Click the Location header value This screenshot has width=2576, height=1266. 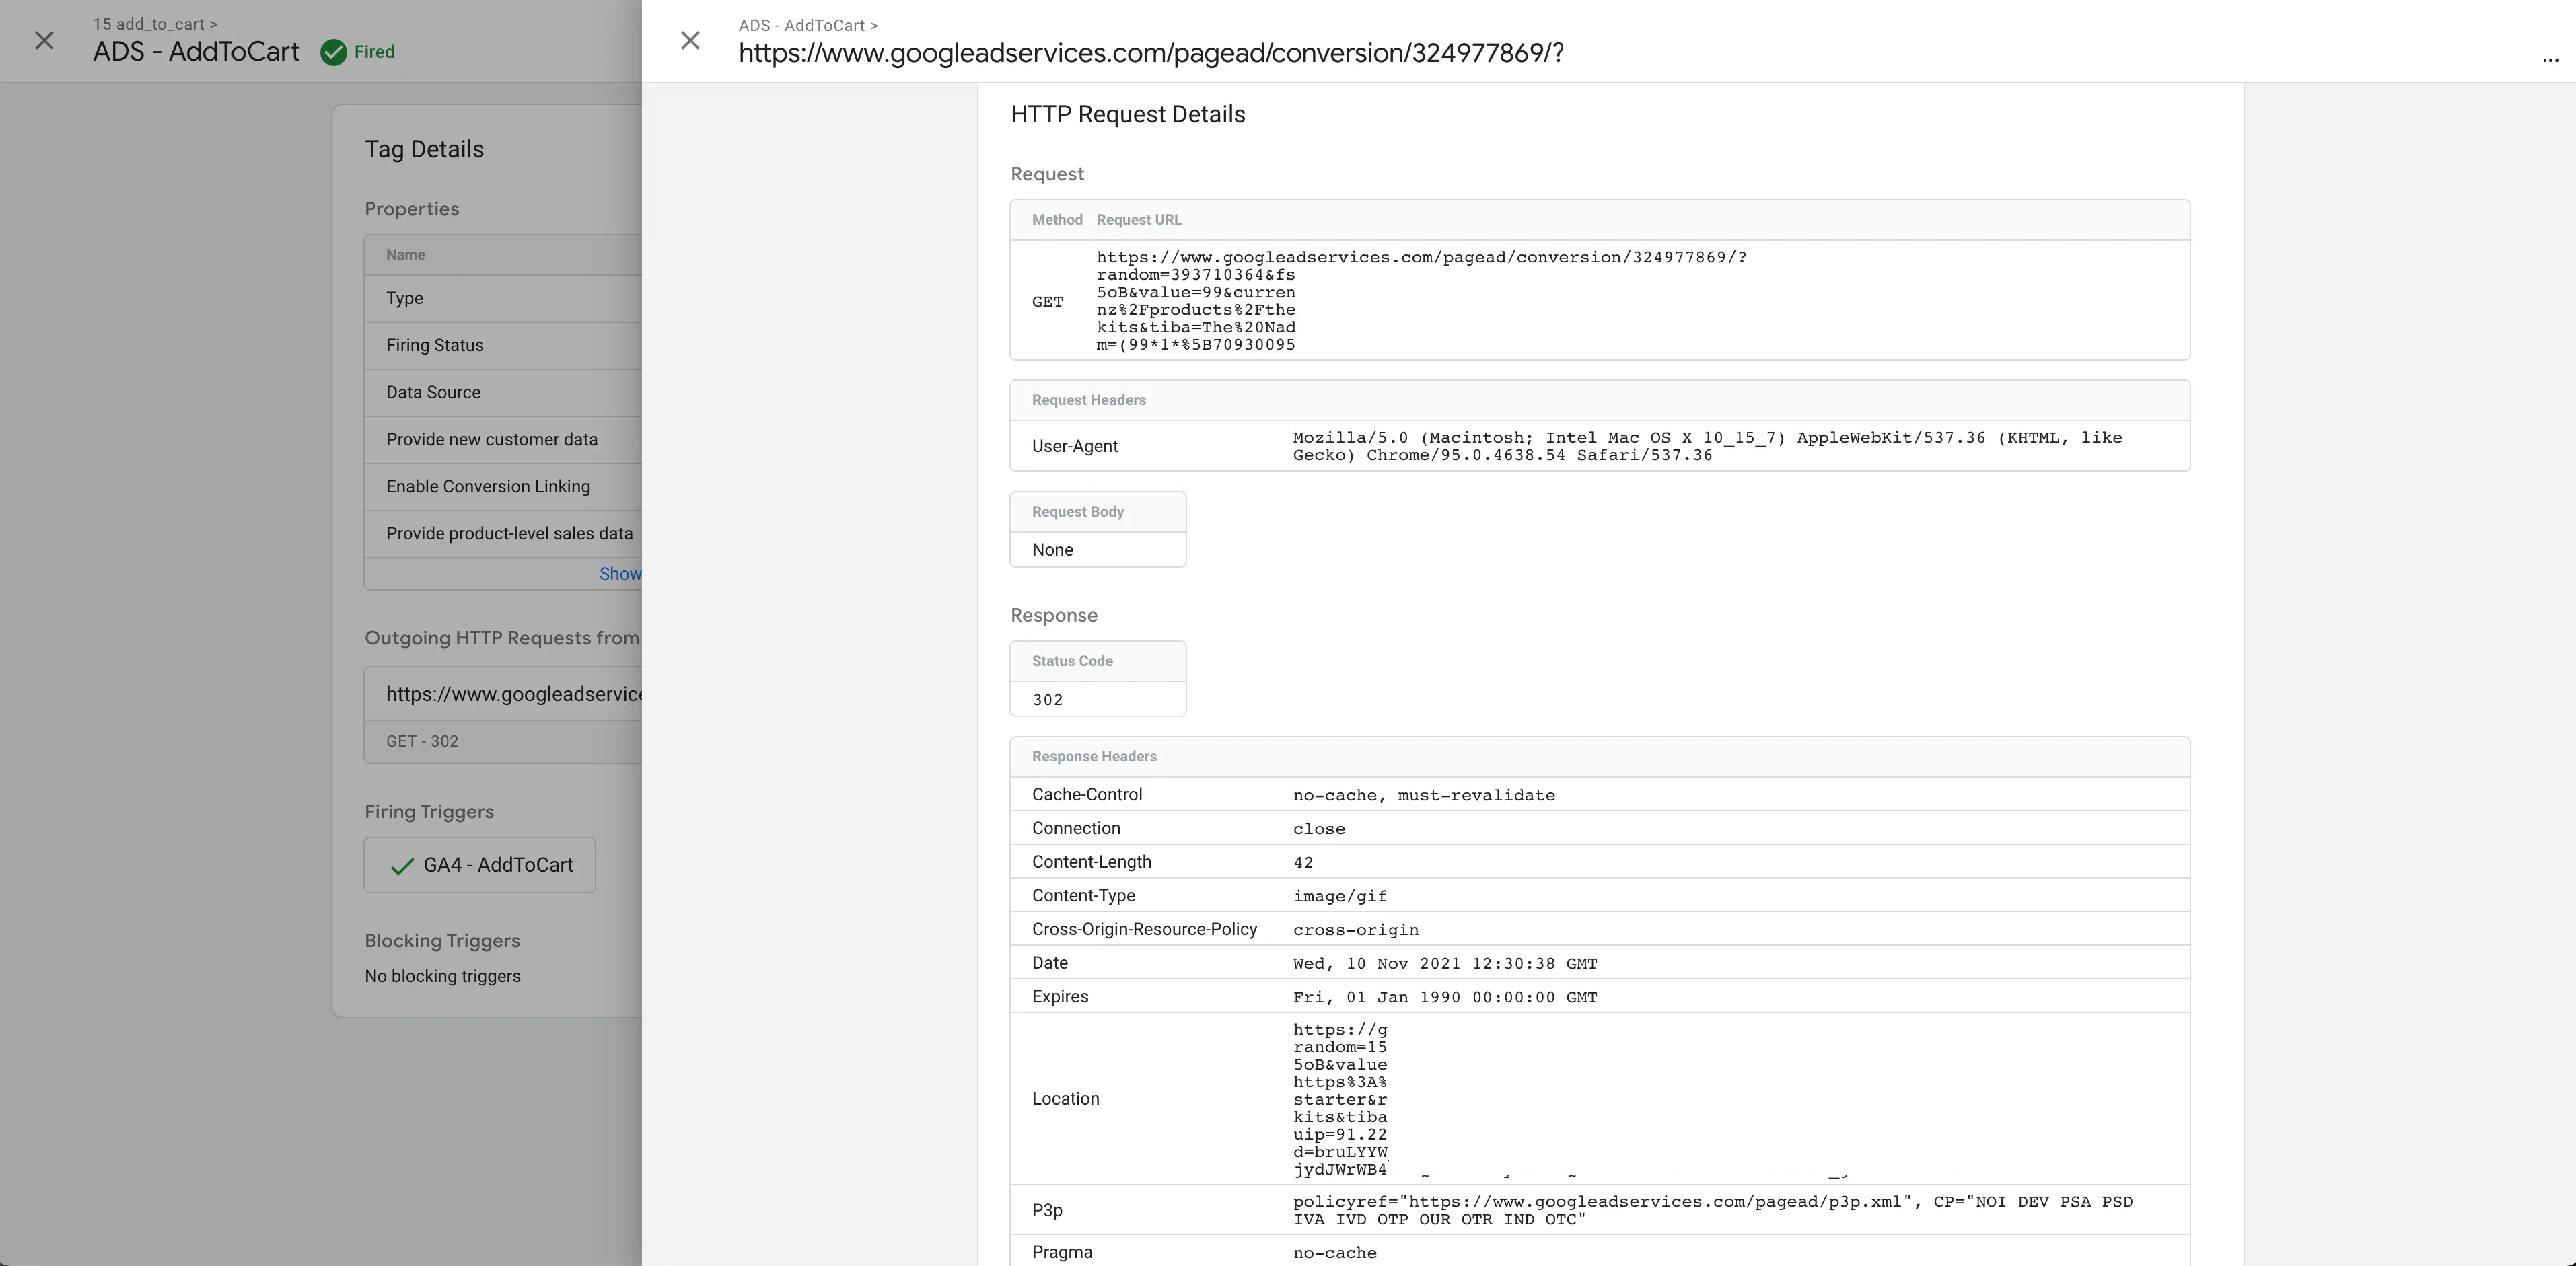(x=1340, y=1099)
